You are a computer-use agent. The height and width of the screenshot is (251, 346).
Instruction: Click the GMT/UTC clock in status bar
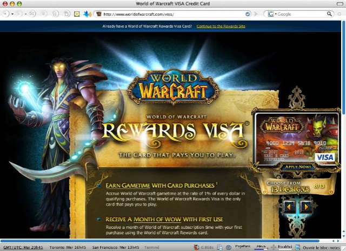(23, 247)
